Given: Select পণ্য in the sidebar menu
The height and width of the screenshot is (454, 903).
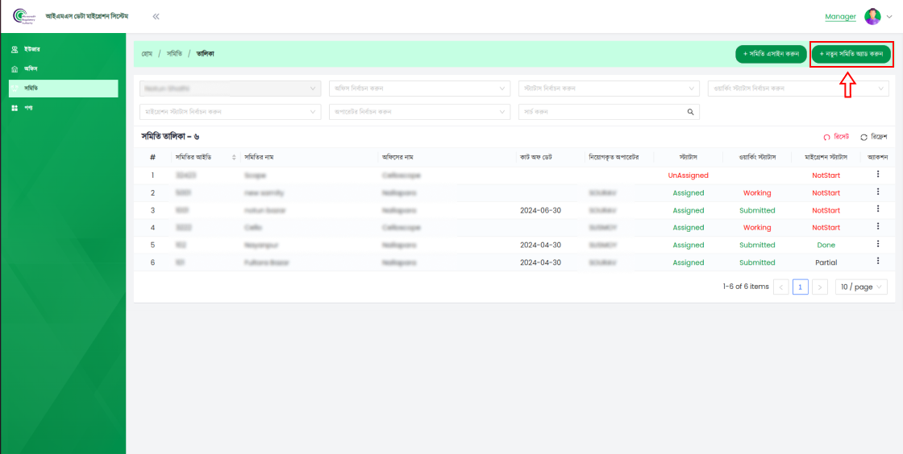Looking at the screenshot, I should coord(28,108).
